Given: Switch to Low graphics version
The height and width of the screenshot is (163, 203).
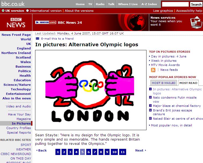Looking at the screenshot, I should [x=163, y=11].
